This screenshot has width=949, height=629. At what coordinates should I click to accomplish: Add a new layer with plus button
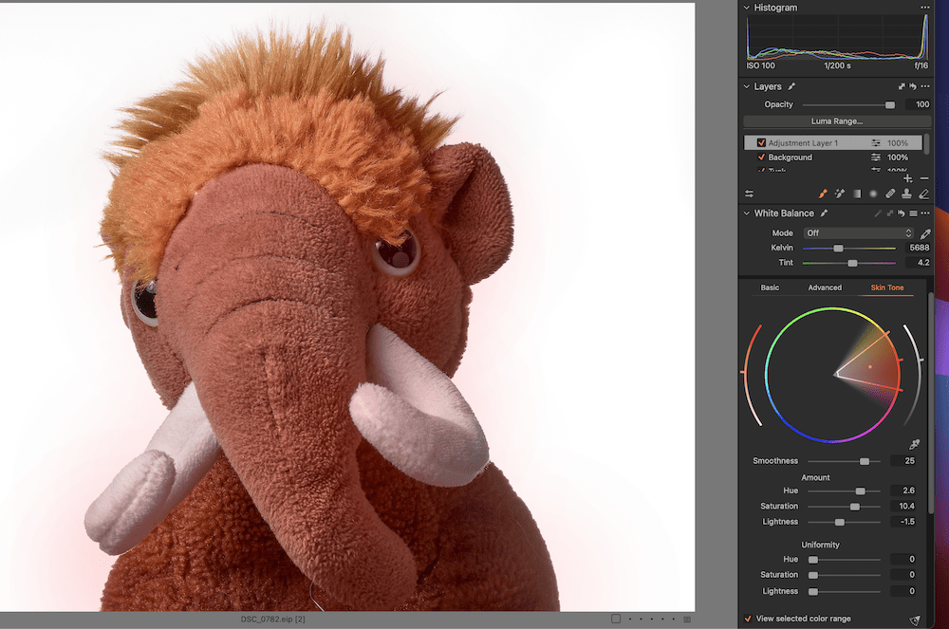point(908,178)
